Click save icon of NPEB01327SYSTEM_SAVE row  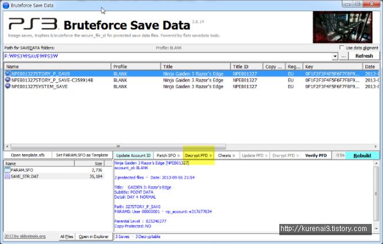click(8, 86)
